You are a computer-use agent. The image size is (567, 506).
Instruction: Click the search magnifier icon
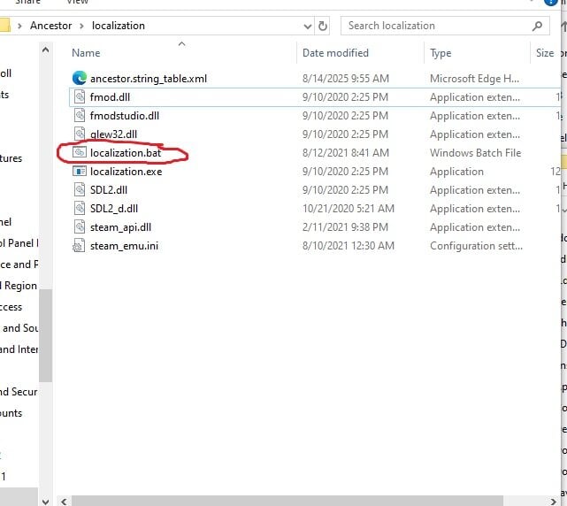coord(537,26)
